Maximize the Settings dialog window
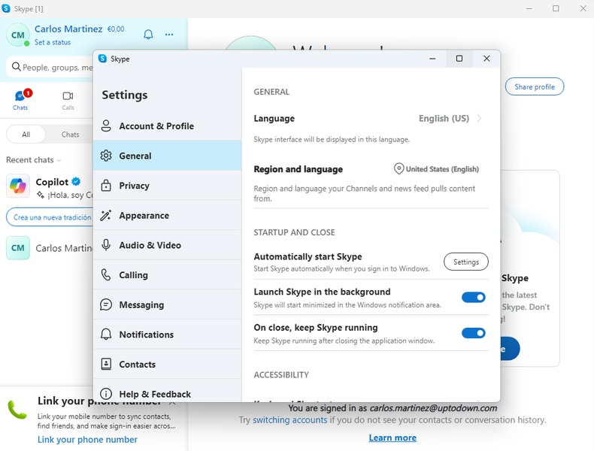This screenshot has height=451, width=594. [459, 59]
